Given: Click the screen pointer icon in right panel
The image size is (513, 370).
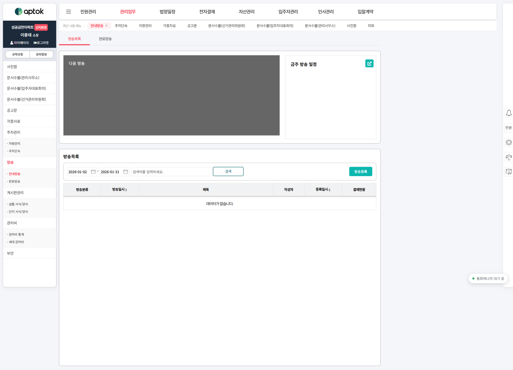Looking at the screenshot, I should coord(508,172).
